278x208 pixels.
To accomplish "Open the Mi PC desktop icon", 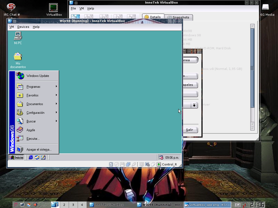I will point(18,38).
